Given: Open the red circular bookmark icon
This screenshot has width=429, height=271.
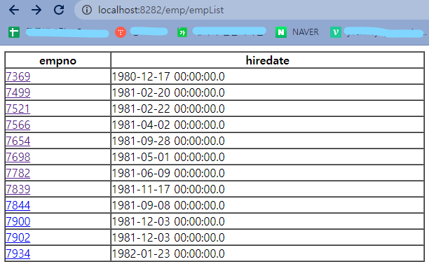Looking at the screenshot, I should click(x=121, y=32).
